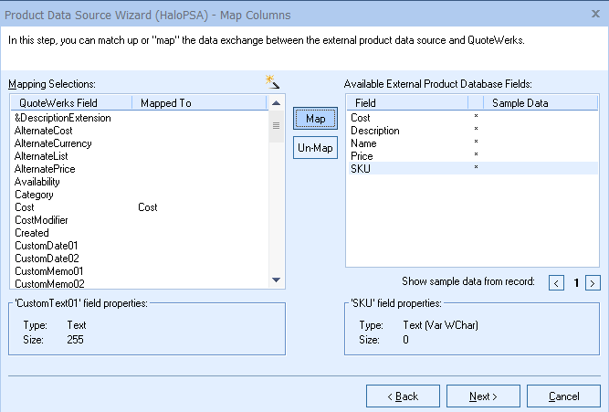This screenshot has height=412, width=609.
Task: Click the auto-map wand icon
Action: pyautogui.click(x=271, y=82)
